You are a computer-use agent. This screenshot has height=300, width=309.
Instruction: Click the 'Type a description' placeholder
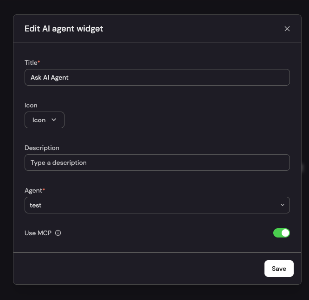(x=58, y=162)
